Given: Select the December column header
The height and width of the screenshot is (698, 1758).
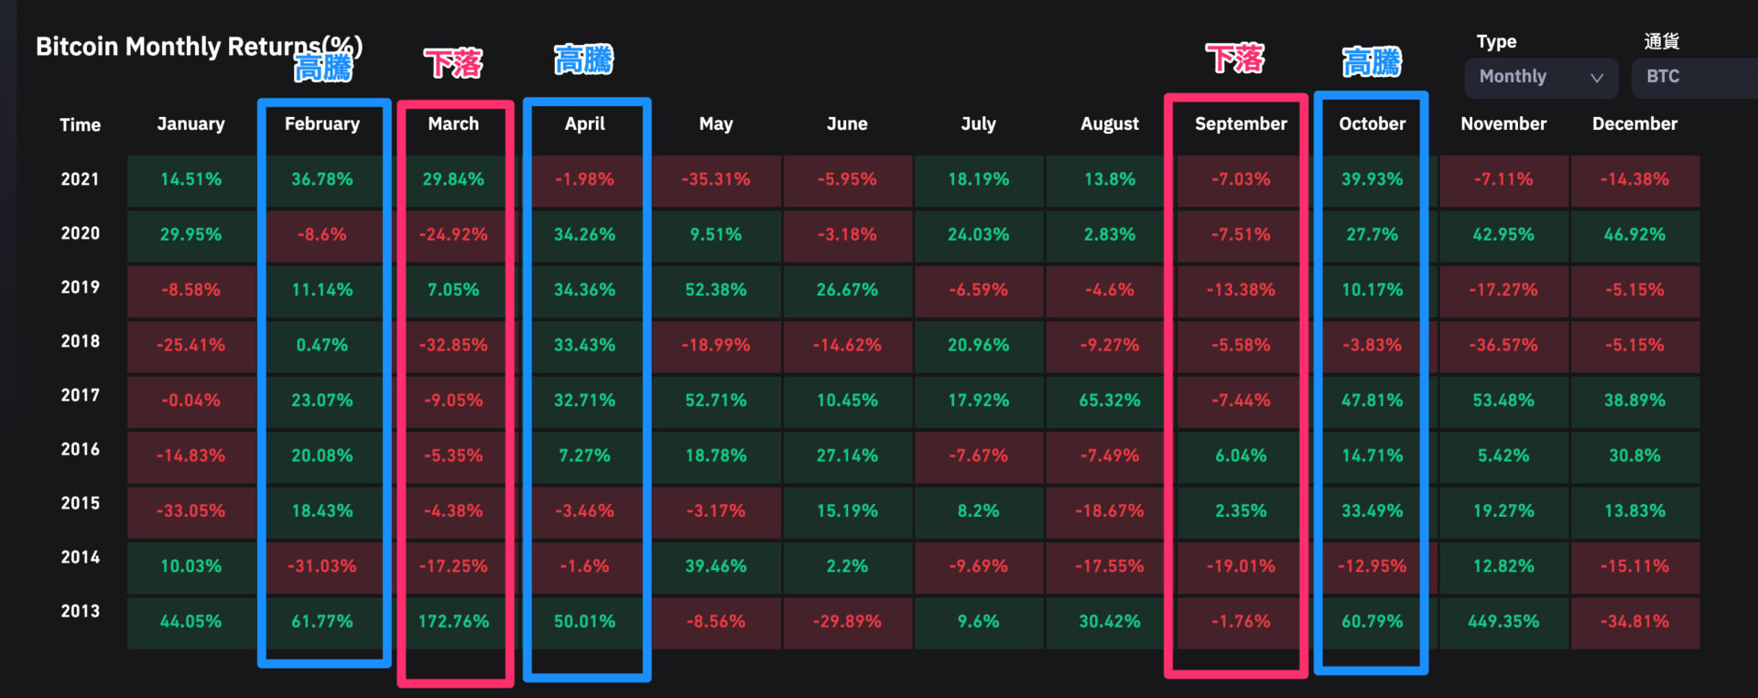Looking at the screenshot, I should (1634, 124).
